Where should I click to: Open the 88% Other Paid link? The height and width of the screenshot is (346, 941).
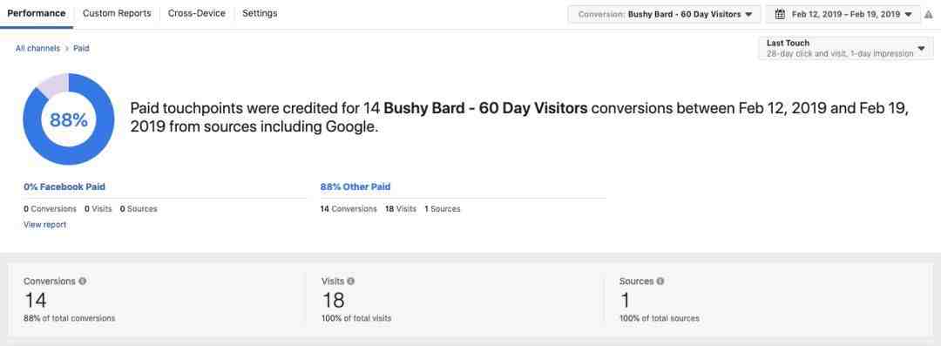tap(355, 187)
